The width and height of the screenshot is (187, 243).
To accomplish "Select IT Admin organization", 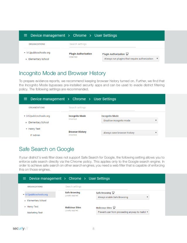I will point(35,135).
